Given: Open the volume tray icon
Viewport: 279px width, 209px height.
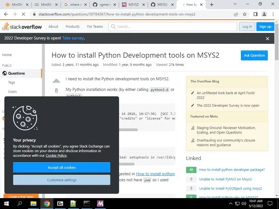Looking at the screenshot, I should pos(244,204).
